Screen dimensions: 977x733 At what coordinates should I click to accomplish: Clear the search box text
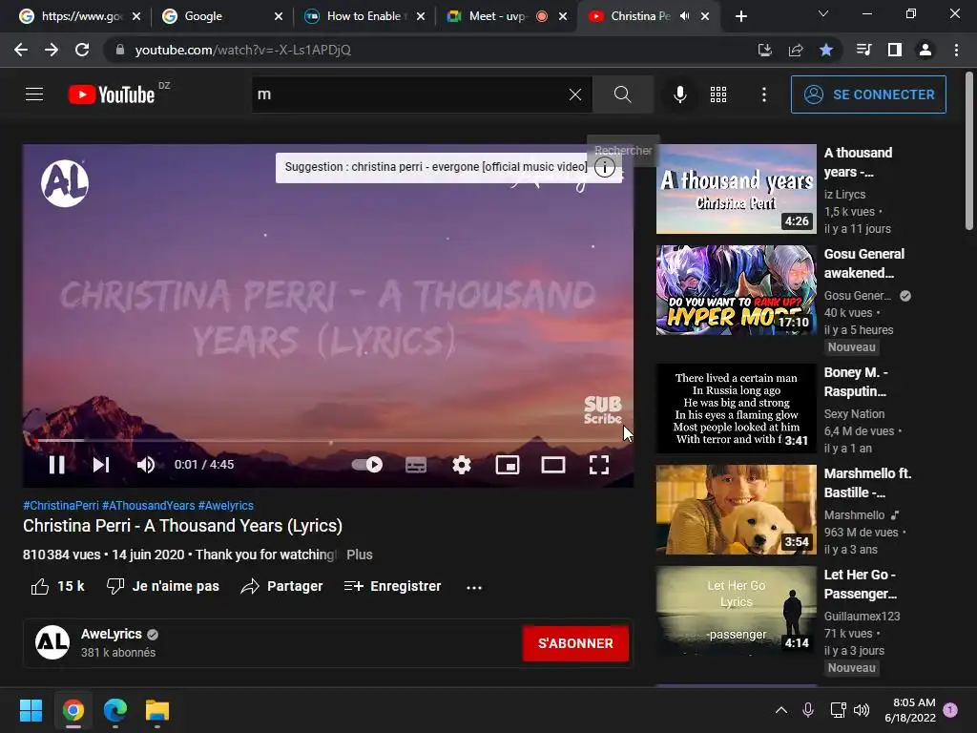[x=575, y=94]
